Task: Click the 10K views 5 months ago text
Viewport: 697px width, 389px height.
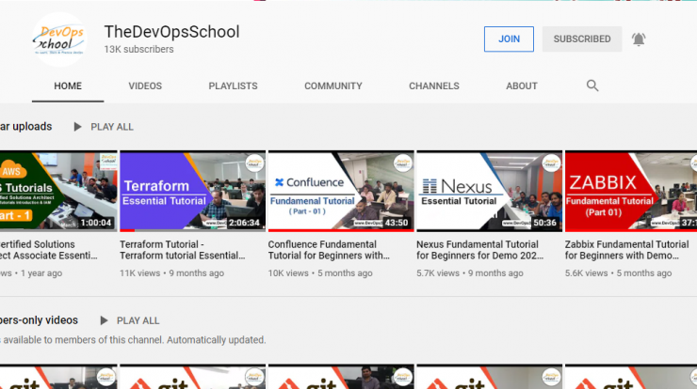Action: [x=320, y=273]
